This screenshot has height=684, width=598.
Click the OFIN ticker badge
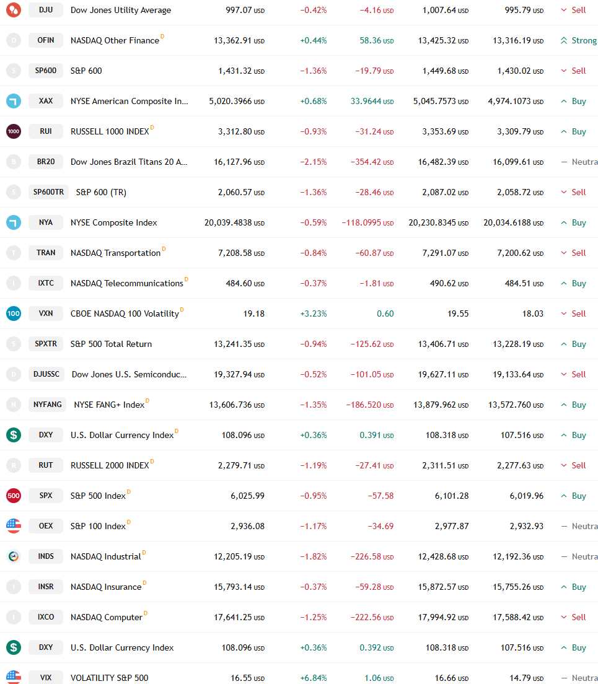tap(46, 40)
